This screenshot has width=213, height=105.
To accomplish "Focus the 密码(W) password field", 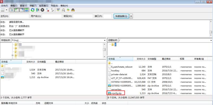I will pos(83,16).
